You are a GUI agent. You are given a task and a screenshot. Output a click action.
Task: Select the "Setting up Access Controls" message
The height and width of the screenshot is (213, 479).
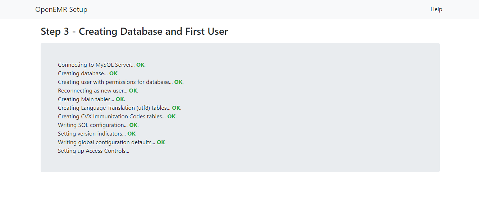point(93,151)
